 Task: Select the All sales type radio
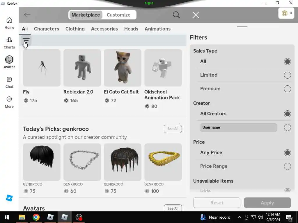click(x=287, y=62)
